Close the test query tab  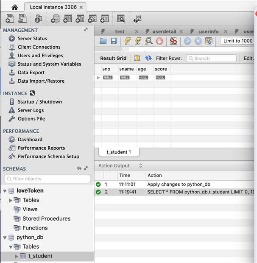[x=137, y=31]
